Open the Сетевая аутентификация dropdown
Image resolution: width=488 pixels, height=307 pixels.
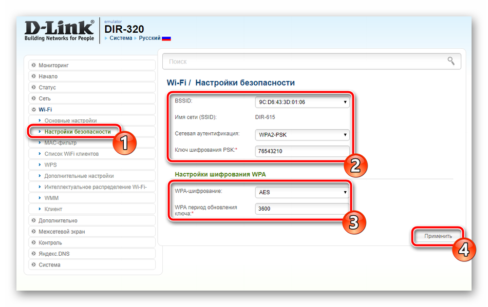click(x=302, y=135)
